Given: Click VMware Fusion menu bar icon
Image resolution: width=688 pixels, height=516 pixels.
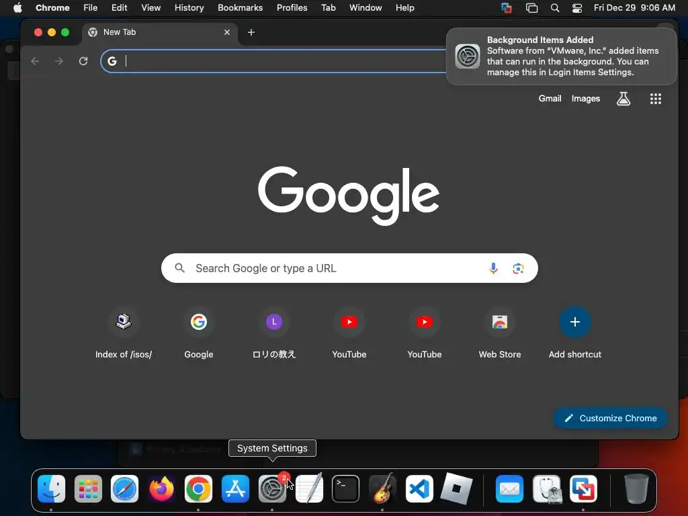Looking at the screenshot, I should (507, 8).
